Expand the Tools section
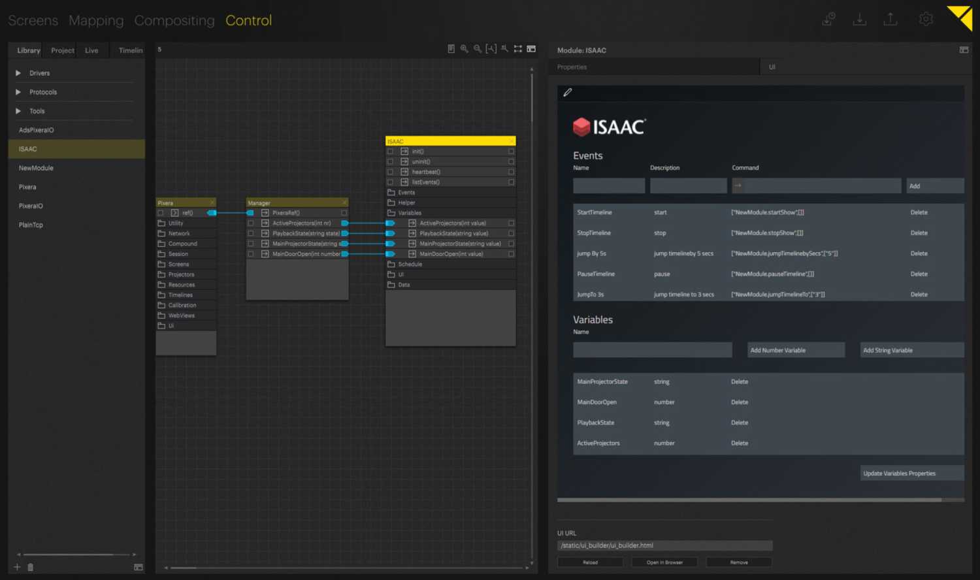980x580 pixels. point(18,110)
